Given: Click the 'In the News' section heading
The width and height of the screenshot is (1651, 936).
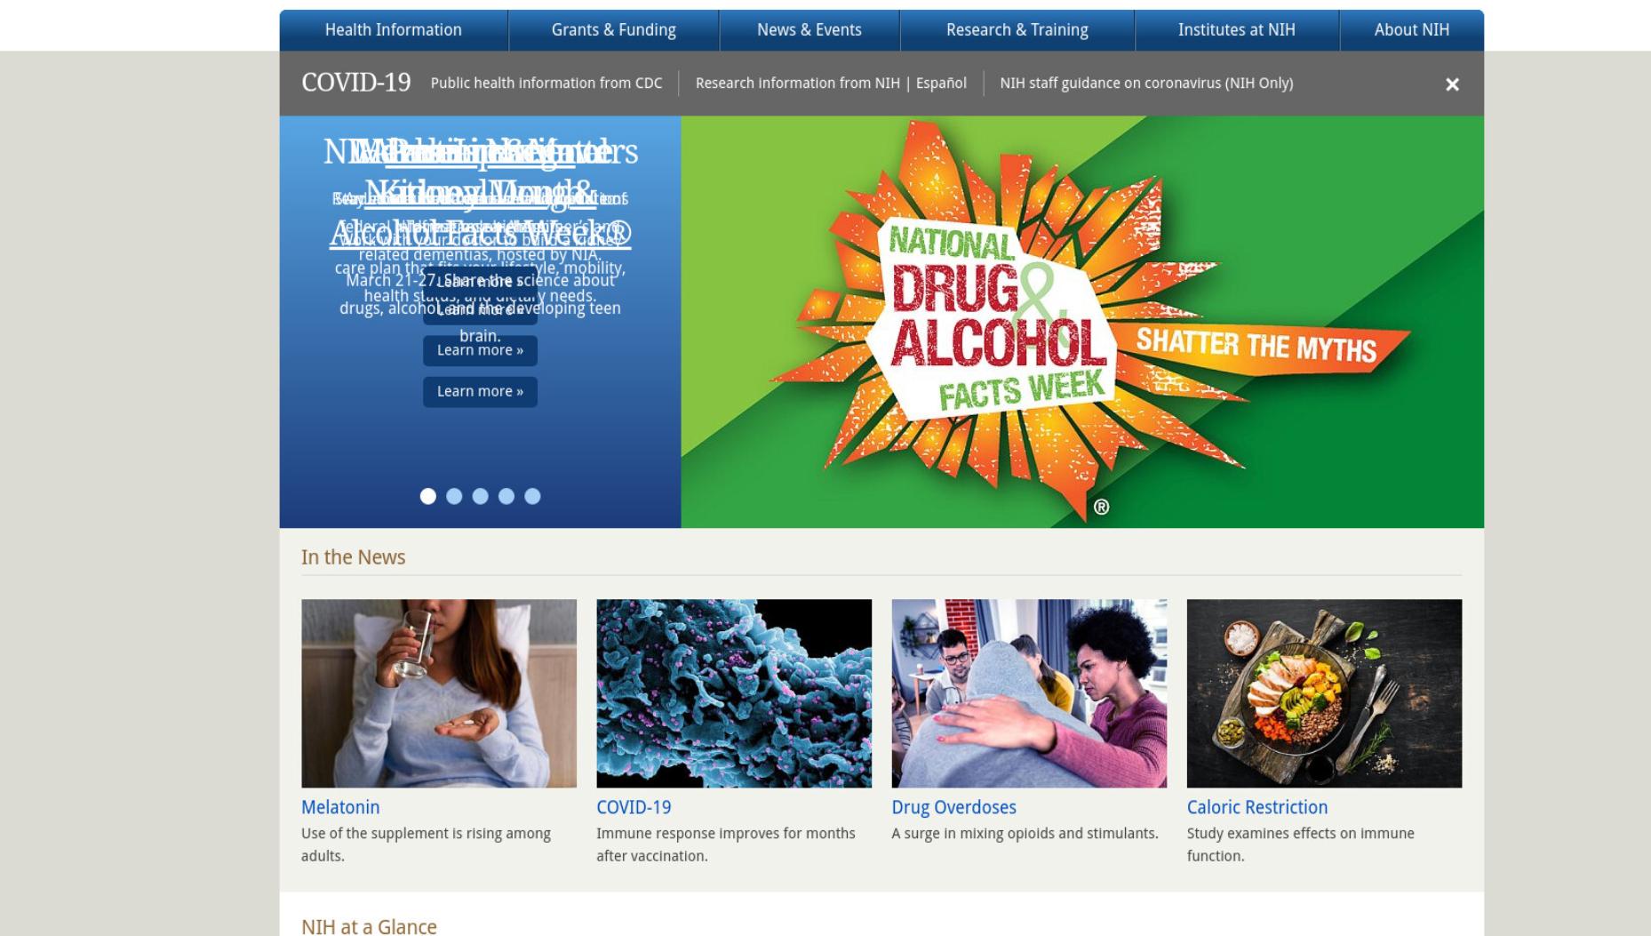Looking at the screenshot, I should pos(353,557).
